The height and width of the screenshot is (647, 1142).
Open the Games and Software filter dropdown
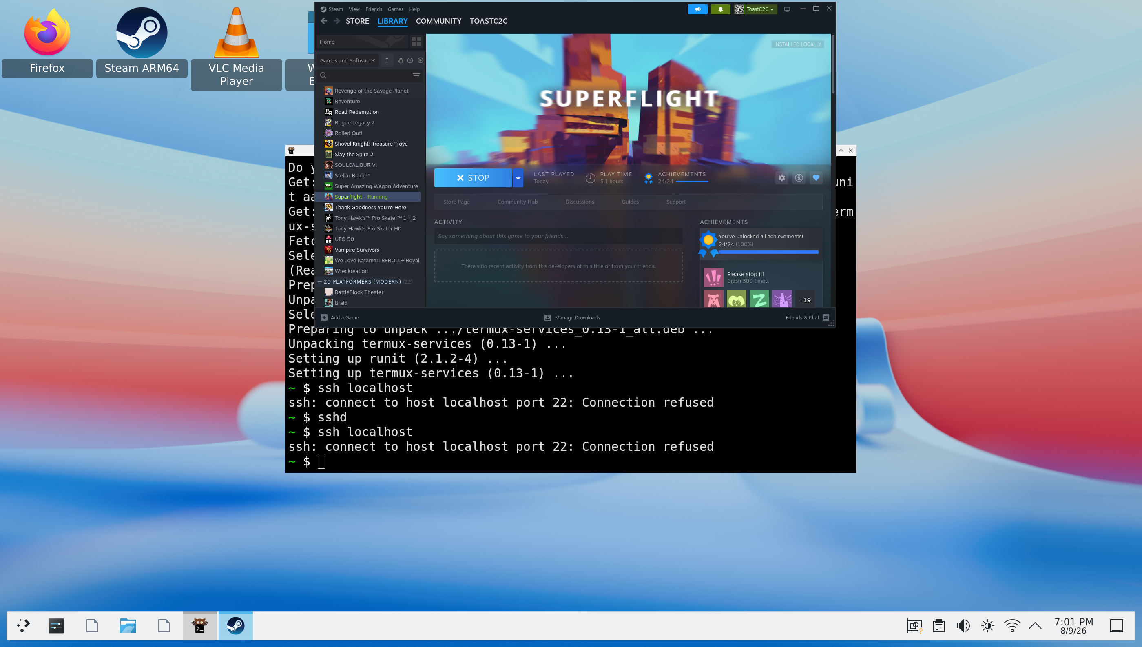(347, 60)
